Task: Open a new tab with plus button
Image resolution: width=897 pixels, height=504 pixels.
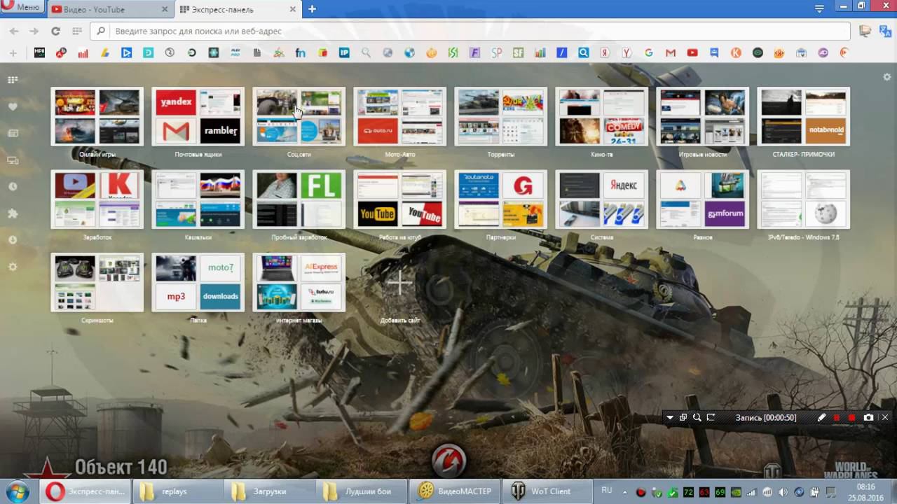Action: tap(312, 9)
